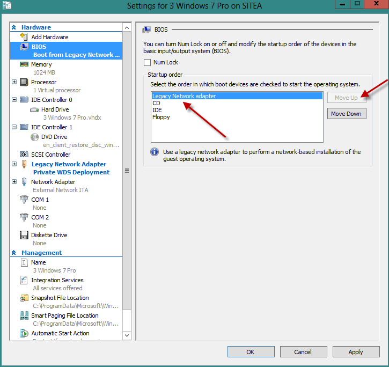Select the COM 1 port icon
Viewport: 389px width, 367px height.
pyautogui.click(x=24, y=200)
